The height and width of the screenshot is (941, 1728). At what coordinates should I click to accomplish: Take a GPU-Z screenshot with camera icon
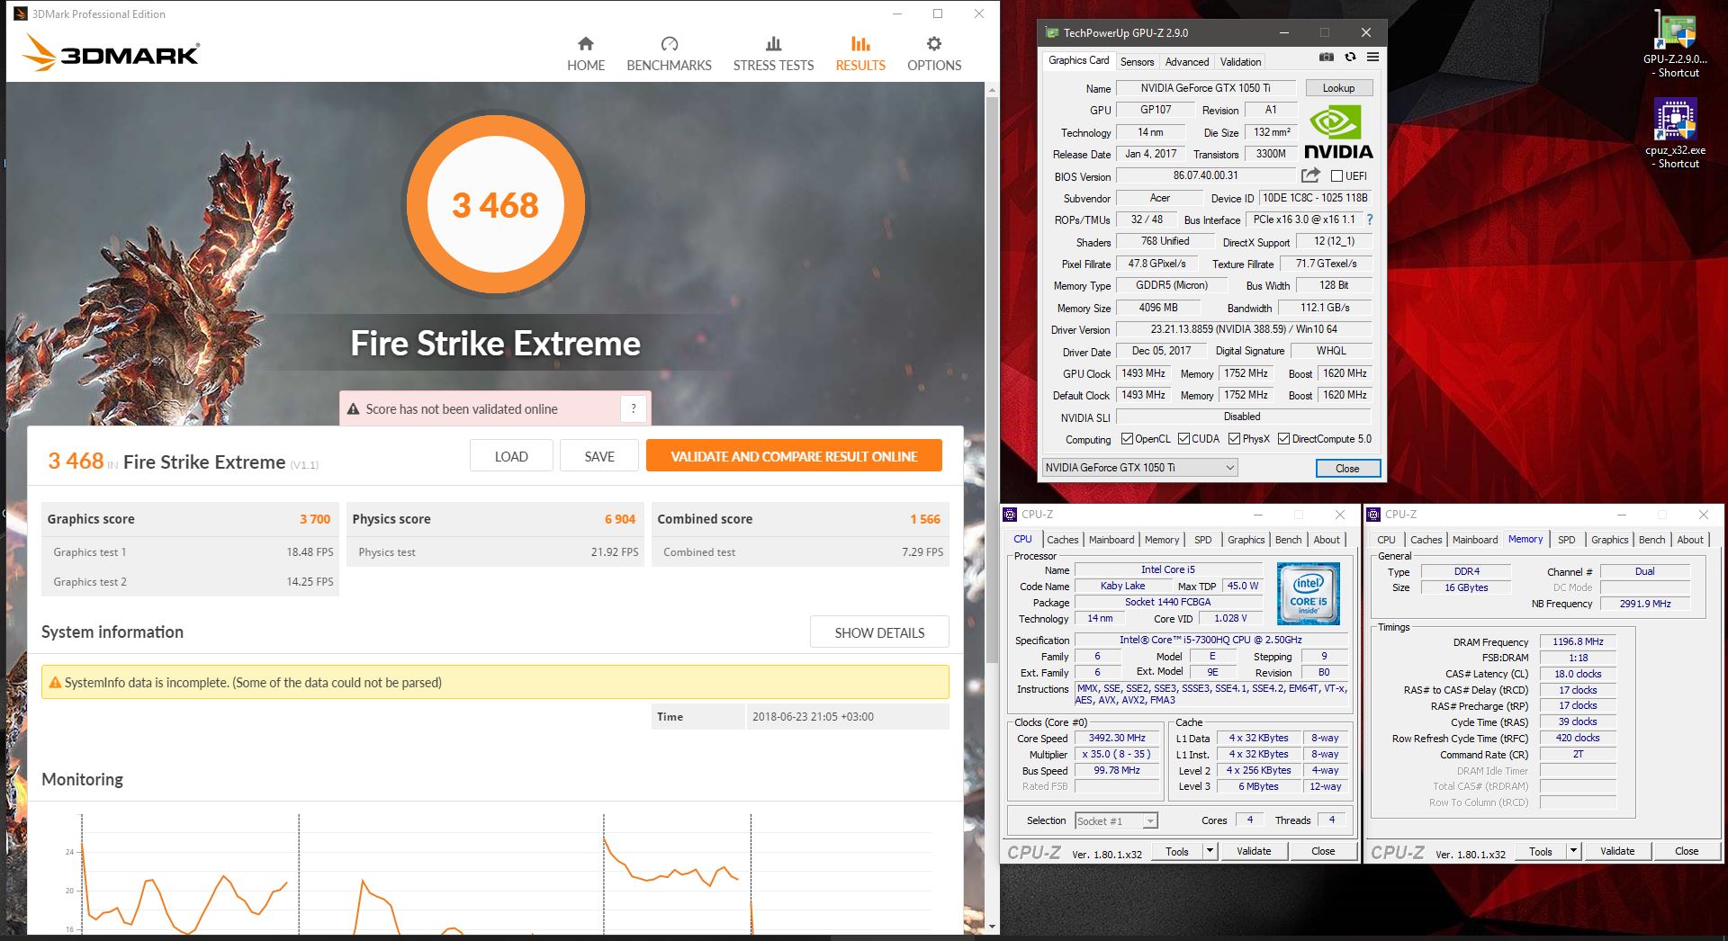coord(1326,57)
